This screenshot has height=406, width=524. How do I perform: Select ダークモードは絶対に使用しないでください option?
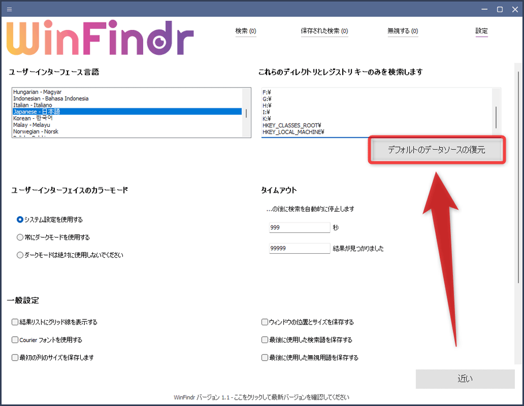point(70,255)
